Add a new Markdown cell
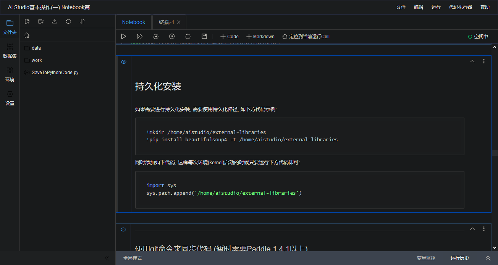Viewport: 498px width, 265px height. coord(260,37)
